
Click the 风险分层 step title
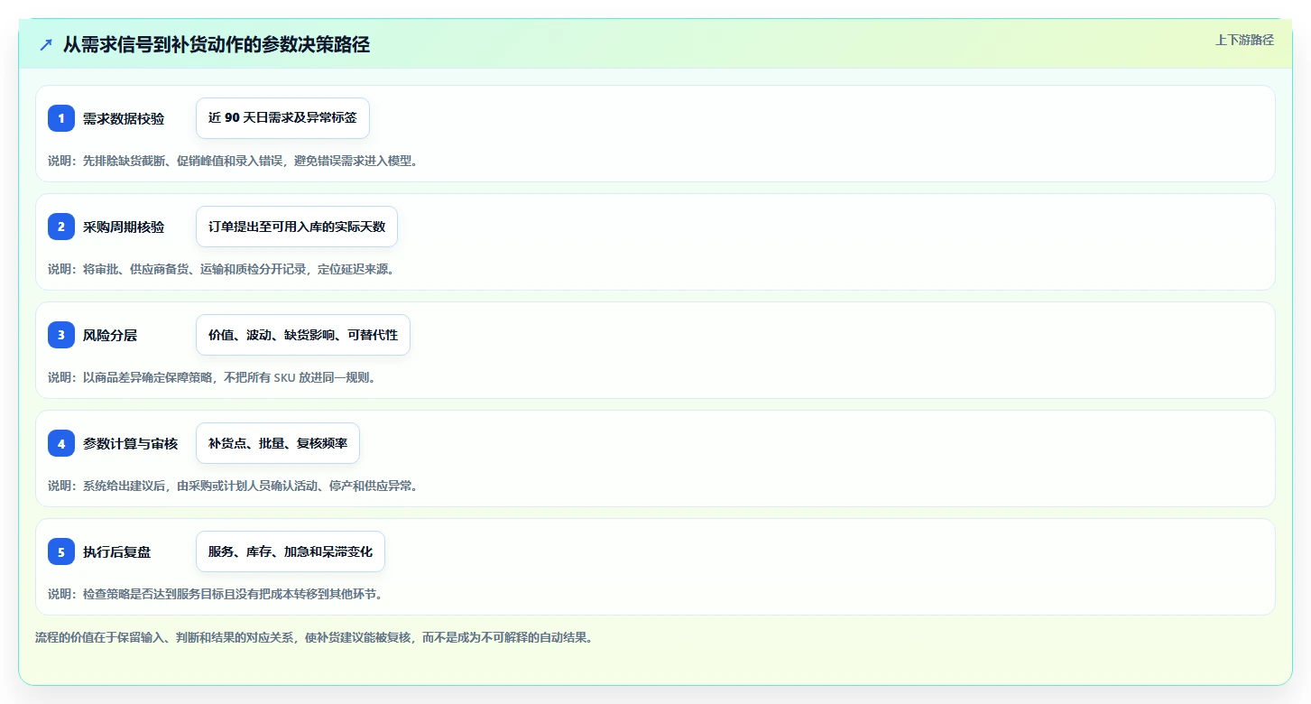pos(110,335)
